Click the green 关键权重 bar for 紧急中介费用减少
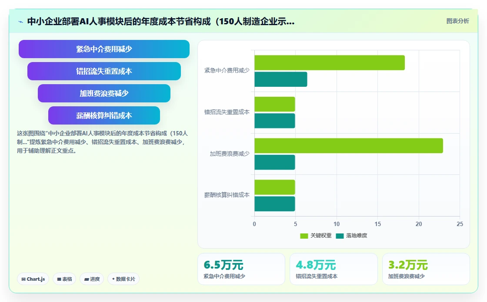 pos(330,62)
